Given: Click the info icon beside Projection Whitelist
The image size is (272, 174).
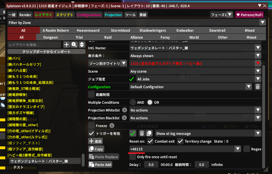Looking at the screenshot, I should coord(124,110).
